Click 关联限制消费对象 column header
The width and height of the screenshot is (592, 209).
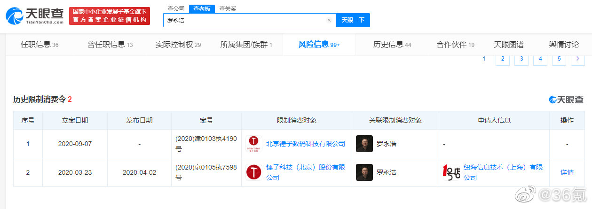point(395,120)
